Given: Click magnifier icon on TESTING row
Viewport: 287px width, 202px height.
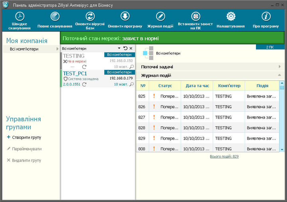Looking at the screenshot, I should tap(132, 67).
